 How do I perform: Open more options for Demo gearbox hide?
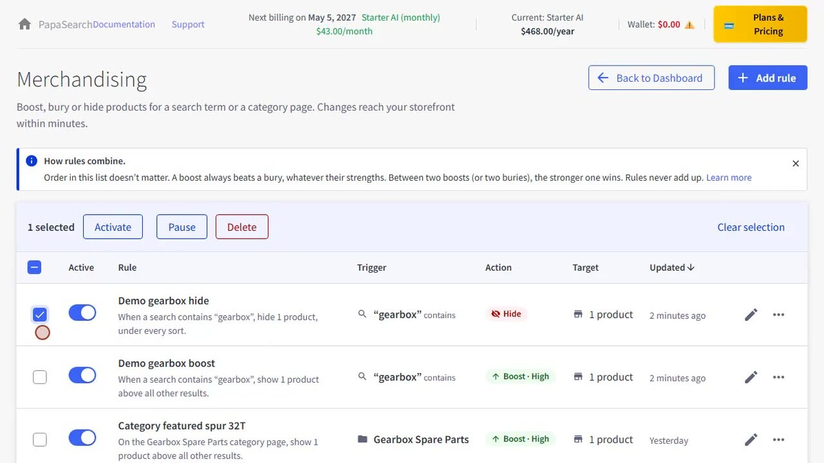point(778,314)
